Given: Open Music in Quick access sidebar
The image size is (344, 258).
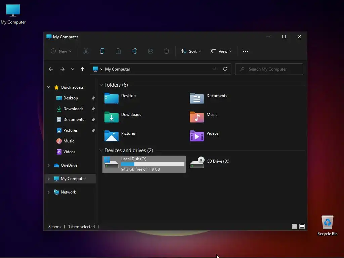Looking at the screenshot, I should [69, 141].
